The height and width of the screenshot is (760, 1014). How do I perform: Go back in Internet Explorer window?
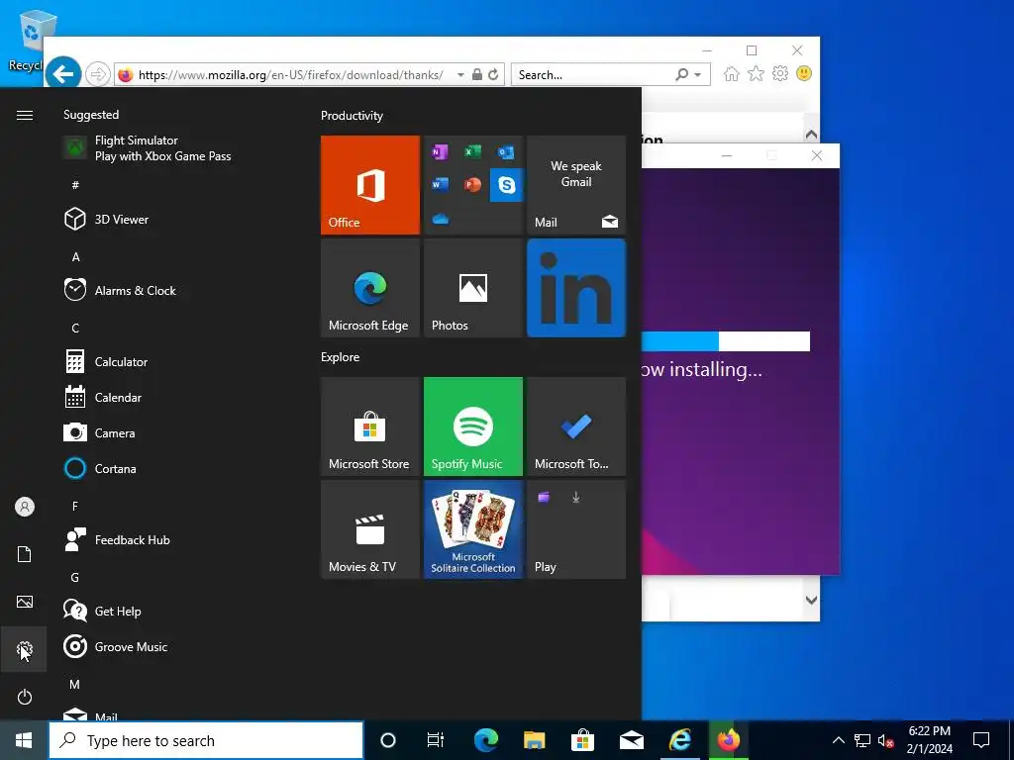63,74
